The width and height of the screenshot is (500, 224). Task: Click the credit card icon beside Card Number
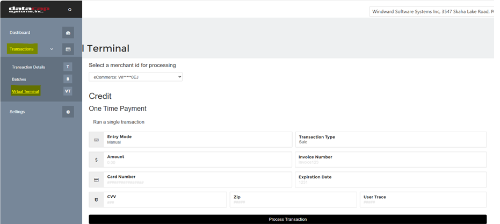pos(96,179)
